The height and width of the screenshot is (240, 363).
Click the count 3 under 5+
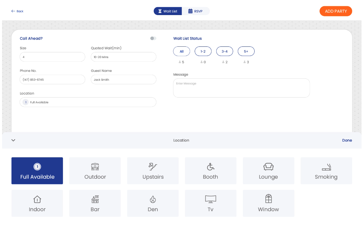coord(248,62)
